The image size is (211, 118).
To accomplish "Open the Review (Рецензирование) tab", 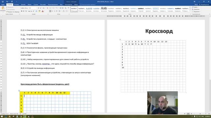I will point(53,5).
